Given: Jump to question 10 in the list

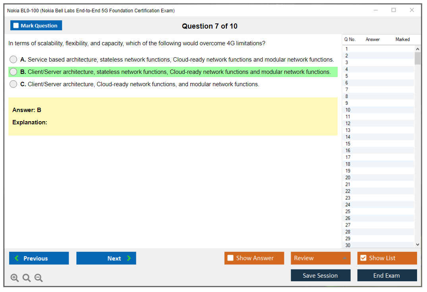Looking at the screenshot, I should point(348,110).
